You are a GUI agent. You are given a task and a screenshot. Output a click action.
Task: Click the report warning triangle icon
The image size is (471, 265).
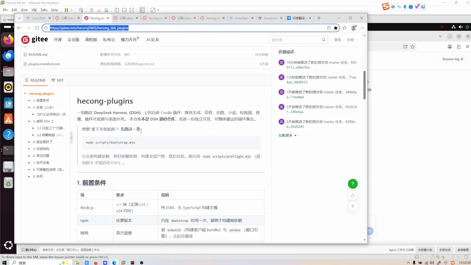353,195
